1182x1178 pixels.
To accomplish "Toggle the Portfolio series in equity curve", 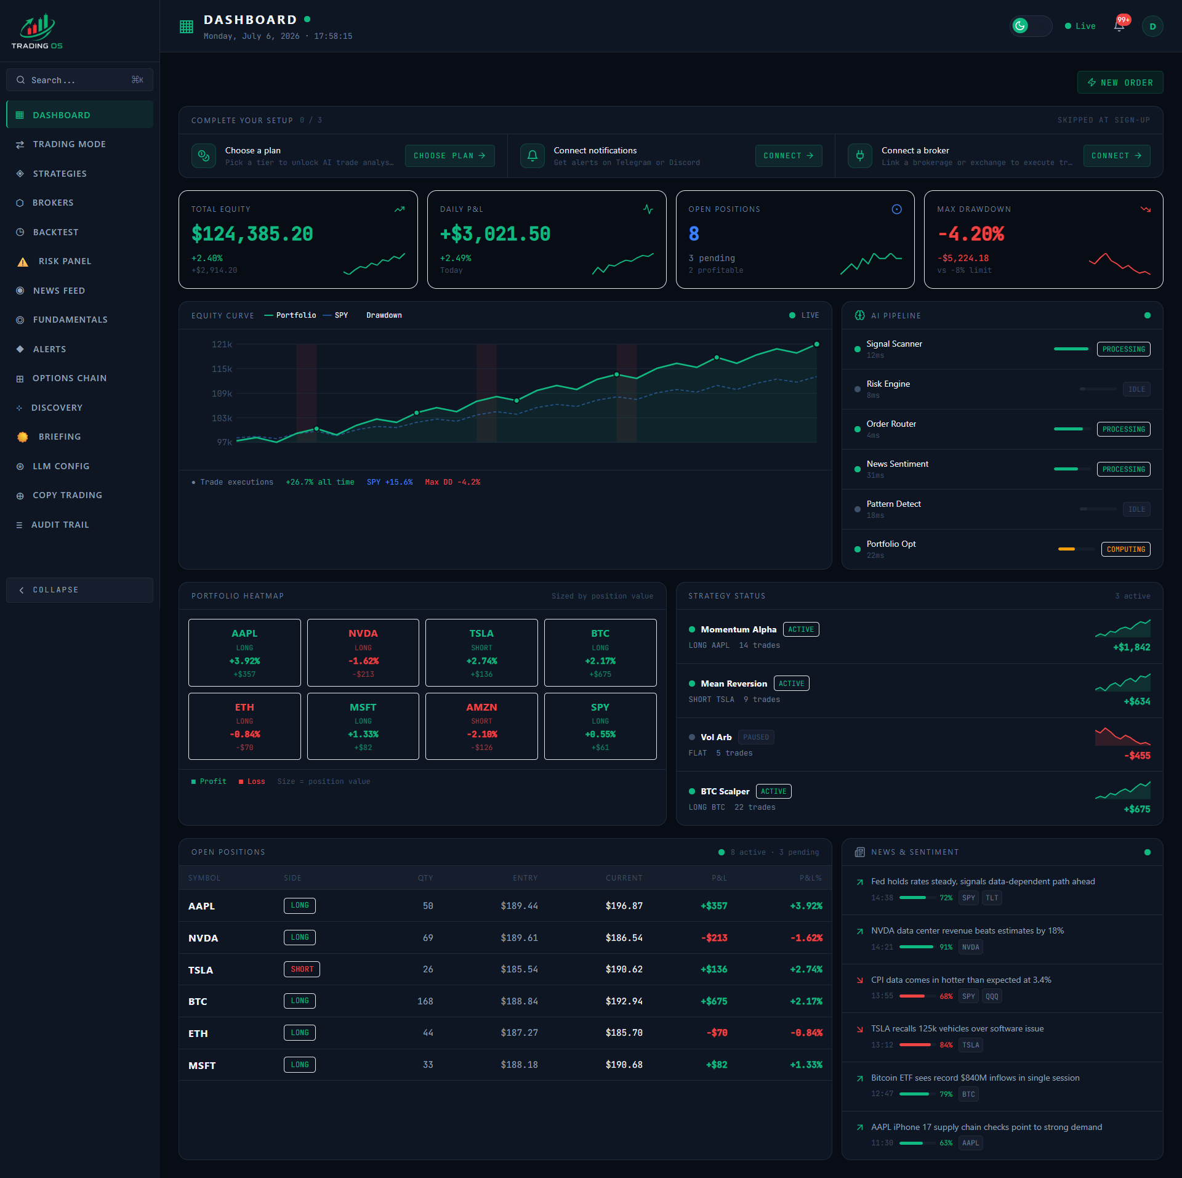I will [x=290, y=315].
